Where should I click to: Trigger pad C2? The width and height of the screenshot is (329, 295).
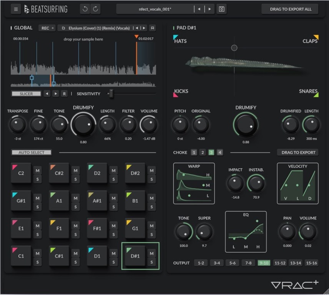click(x=21, y=173)
